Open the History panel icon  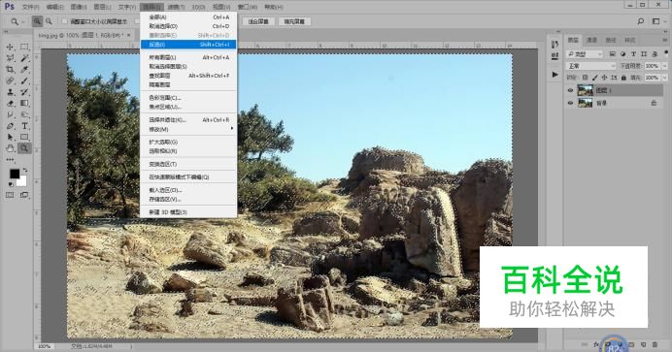(555, 44)
